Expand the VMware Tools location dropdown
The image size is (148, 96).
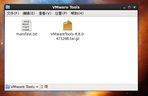point(23,87)
